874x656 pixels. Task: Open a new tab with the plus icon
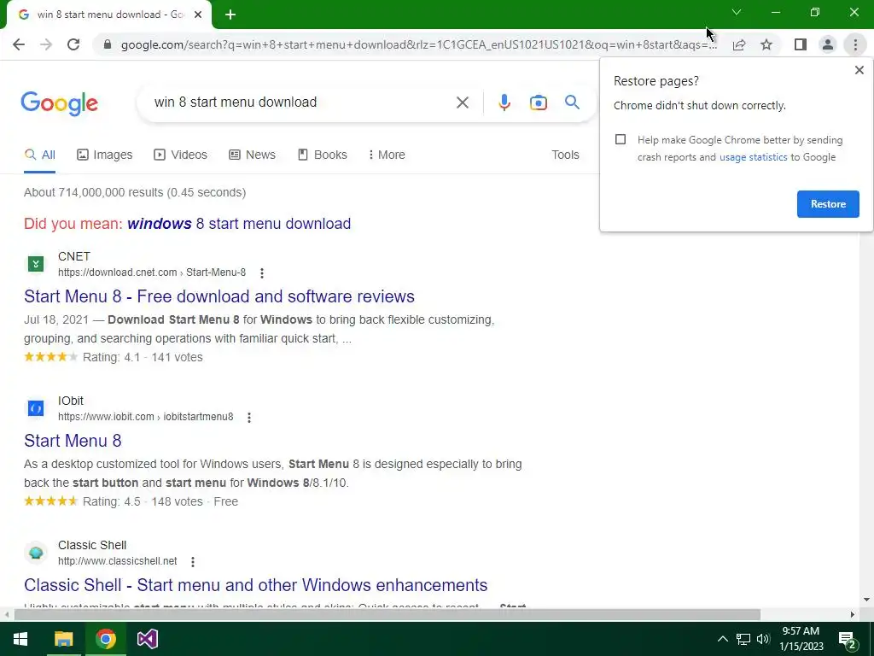tap(230, 15)
